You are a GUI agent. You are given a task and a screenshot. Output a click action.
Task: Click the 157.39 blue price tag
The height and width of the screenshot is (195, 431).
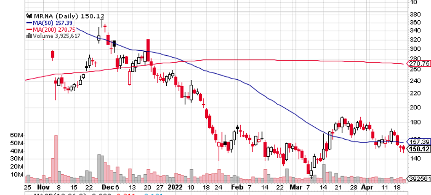tap(418, 142)
